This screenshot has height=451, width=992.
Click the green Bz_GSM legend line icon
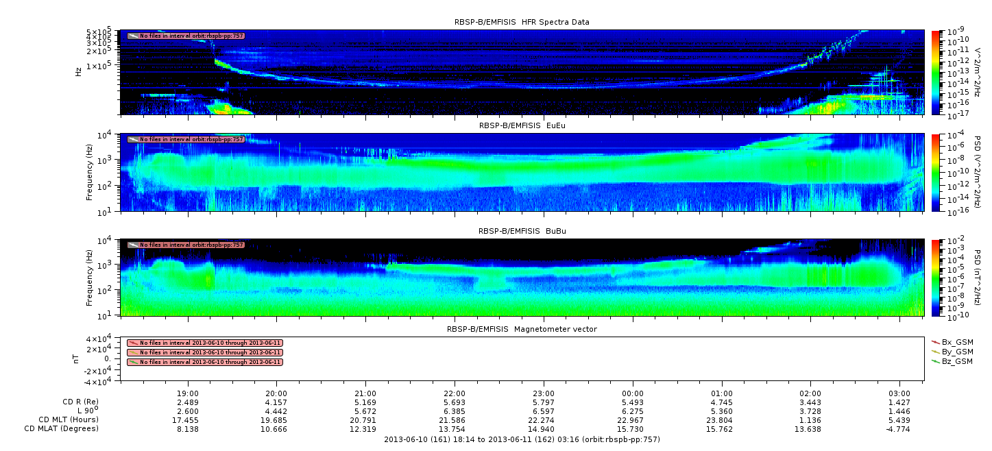[x=935, y=361]
